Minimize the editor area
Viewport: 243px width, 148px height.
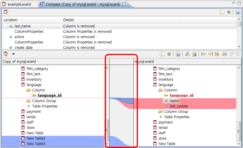[234, 3]
